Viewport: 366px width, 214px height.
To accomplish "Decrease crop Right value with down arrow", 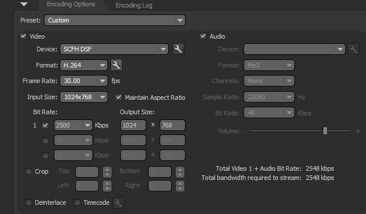I will [x=180, y=189].
